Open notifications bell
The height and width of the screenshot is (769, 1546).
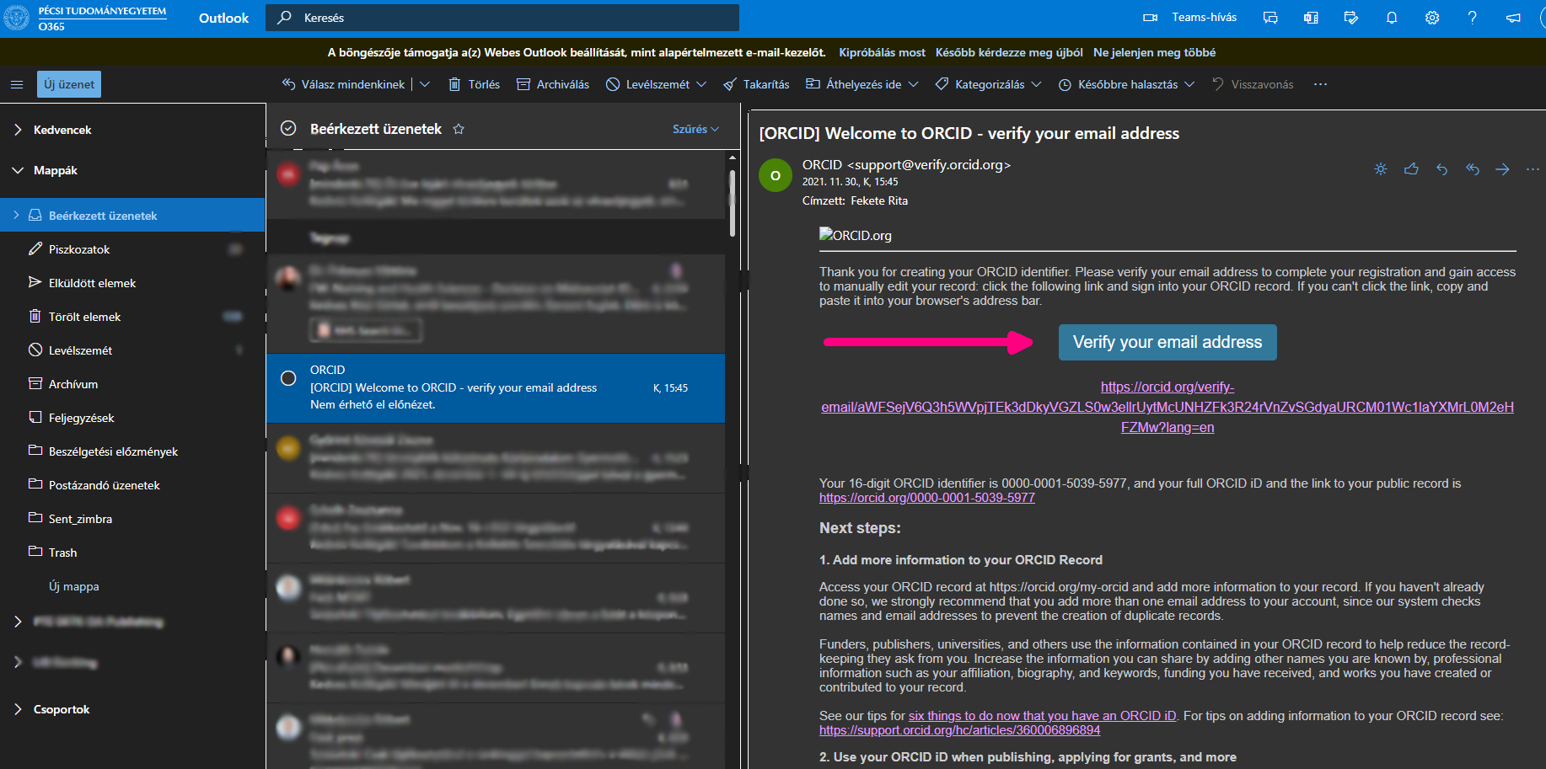point(1392,18)
